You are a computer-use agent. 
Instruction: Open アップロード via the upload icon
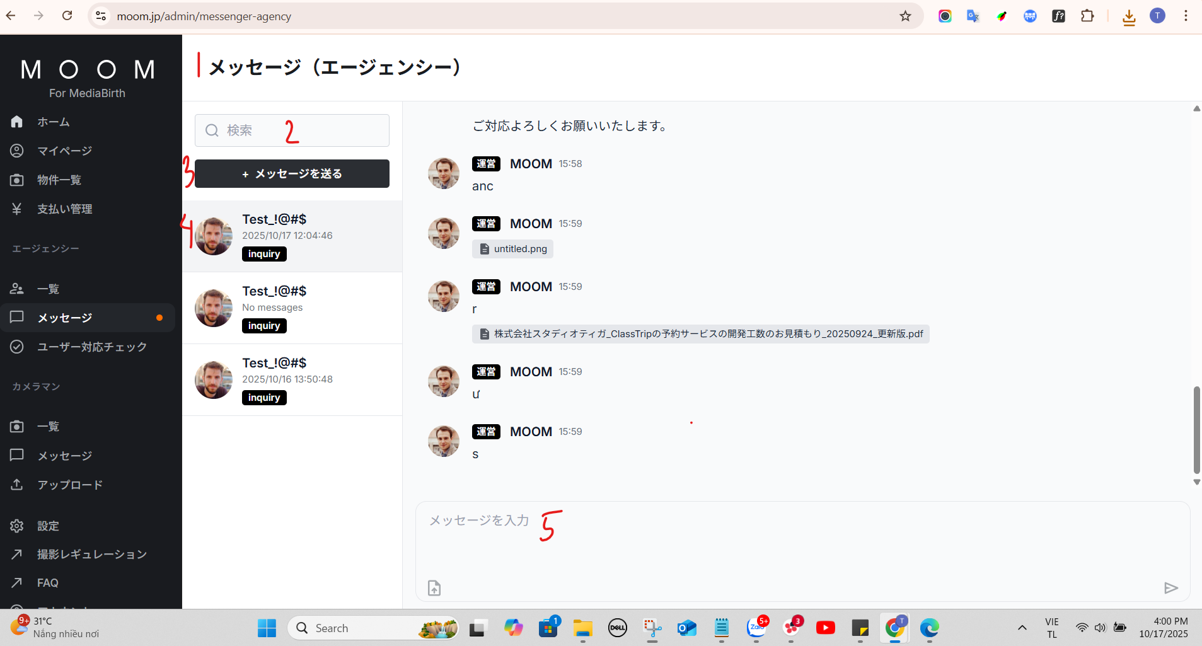pyautogui.click(x=17, y=485)
